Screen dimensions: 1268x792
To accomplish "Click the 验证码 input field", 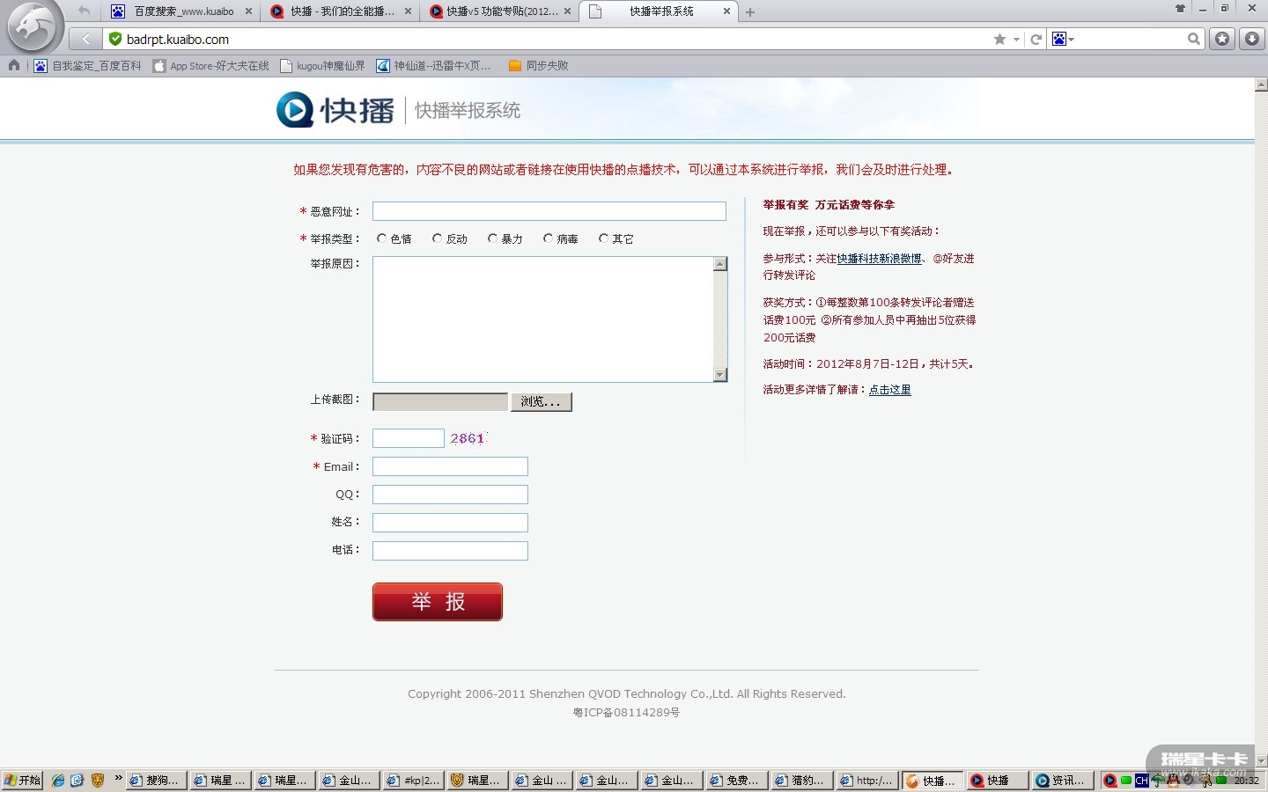I will click(x=409, y=438).
